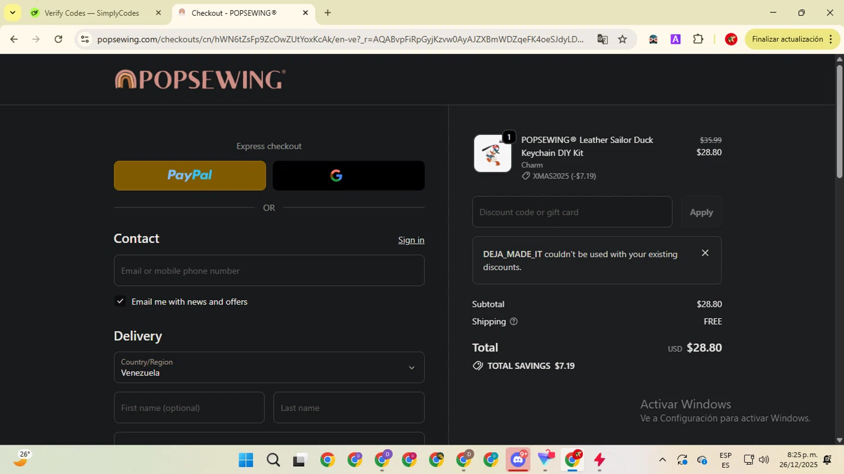Open the funnel-shaped taskbar app
The image size is (844, 474).
click(x=546, y=460)
